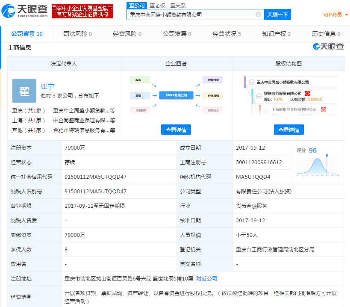The width and height of the screenshot is (350, 307).
Task: Click the score marker on the 评分 distribution curve
Action: point(327,155)
